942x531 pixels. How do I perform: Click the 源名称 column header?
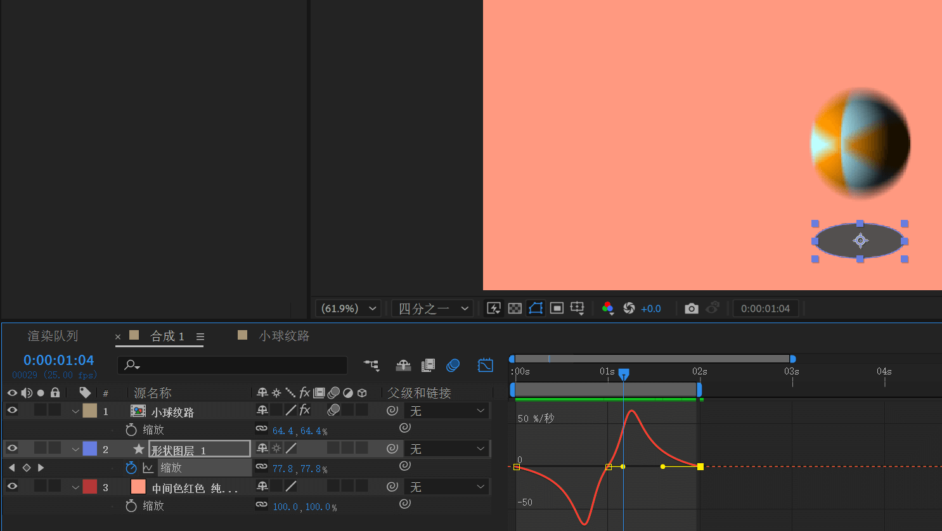153,393
